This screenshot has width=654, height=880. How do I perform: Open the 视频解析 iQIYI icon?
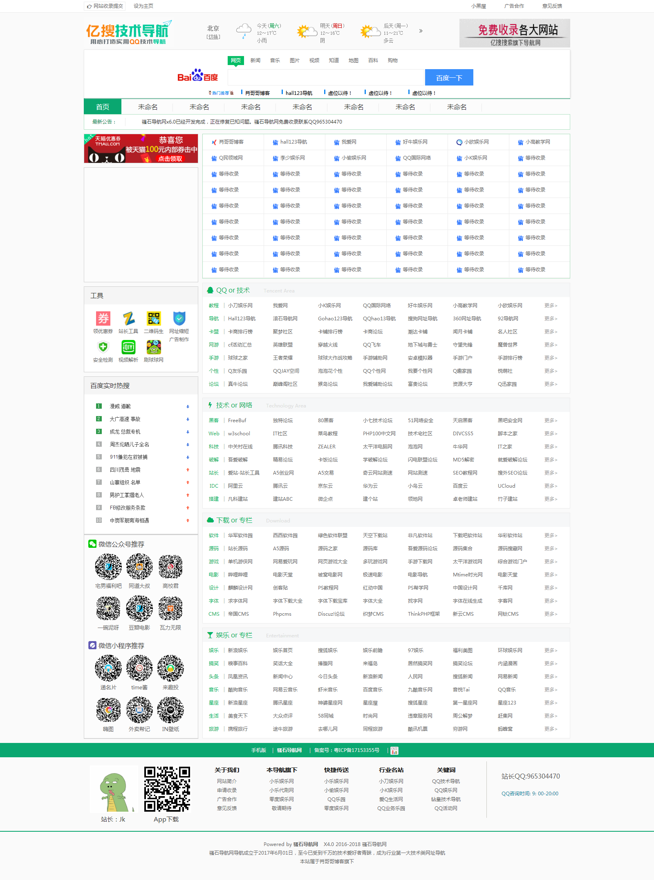pos(128,347)
